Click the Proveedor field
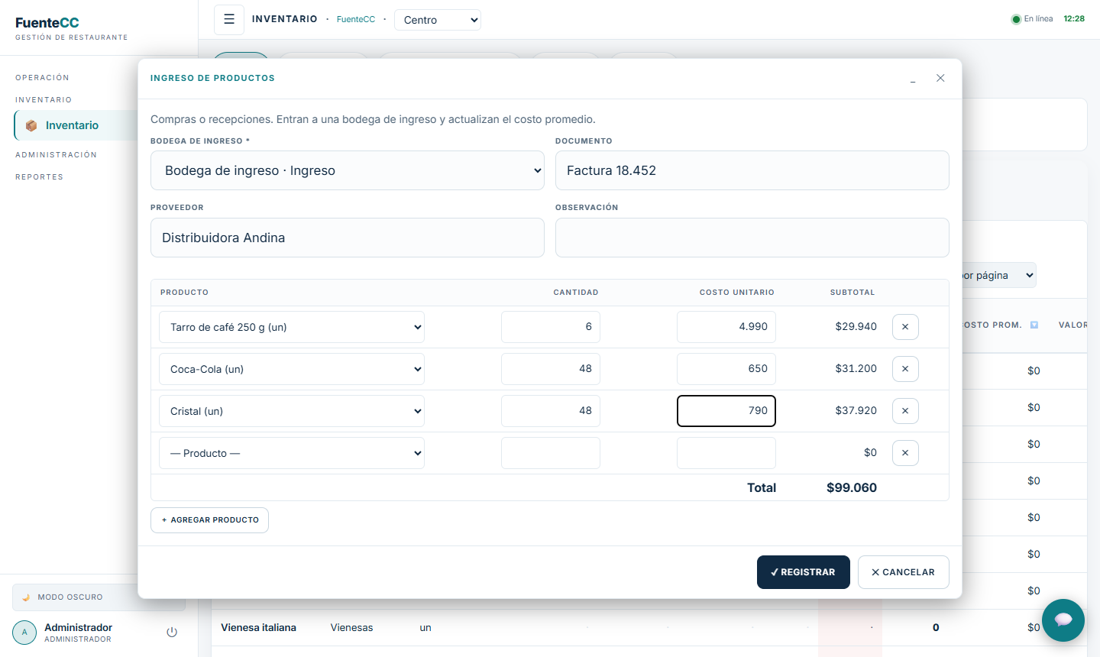Viewport: 1100px width, 657px height. (348, 238)
